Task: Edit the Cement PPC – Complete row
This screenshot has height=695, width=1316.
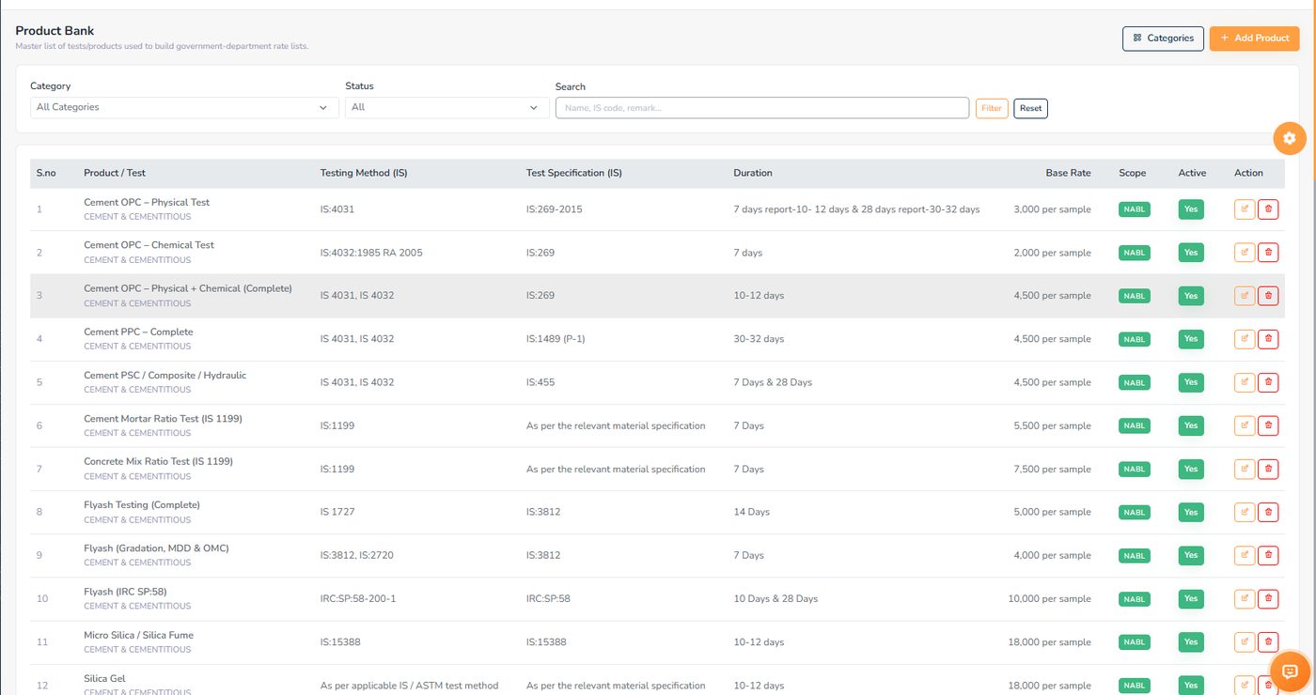Action: [x=1245, y=339]
